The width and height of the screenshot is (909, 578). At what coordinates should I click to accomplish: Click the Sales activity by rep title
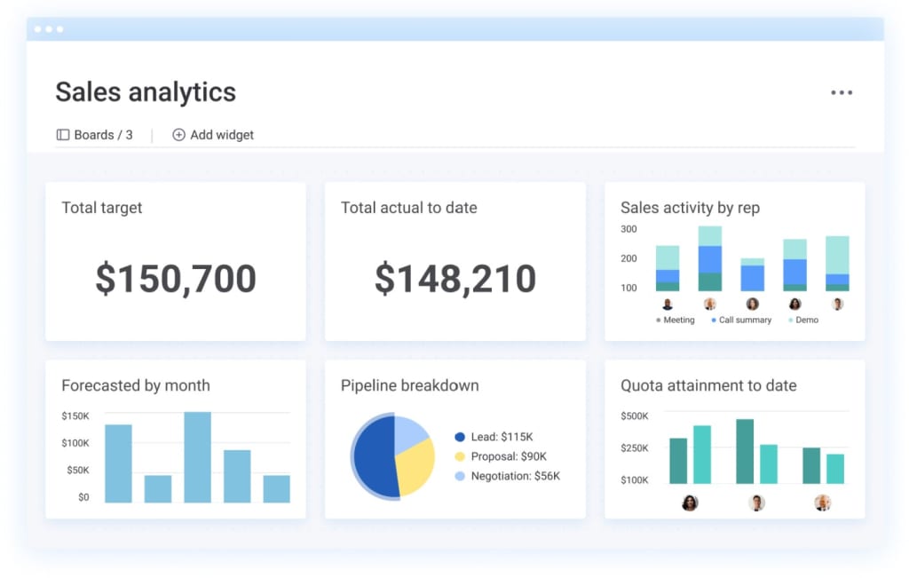tap(690, 208)
